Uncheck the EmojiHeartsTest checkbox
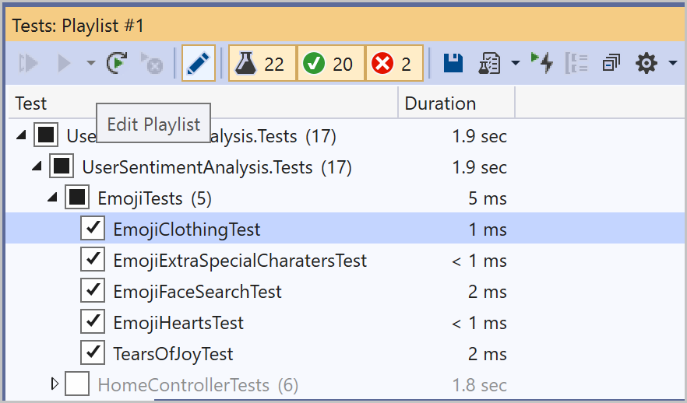Screen dimensions: 687x403 tap(93, 321)
